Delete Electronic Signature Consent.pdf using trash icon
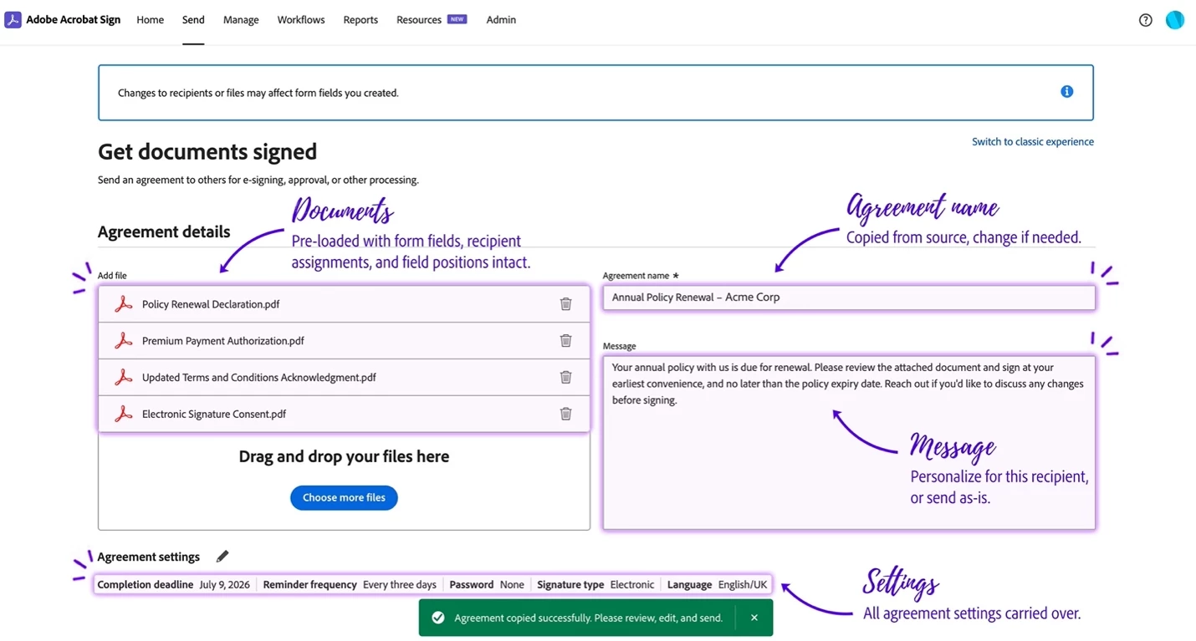1196x641 pixels. click(565, 414)
